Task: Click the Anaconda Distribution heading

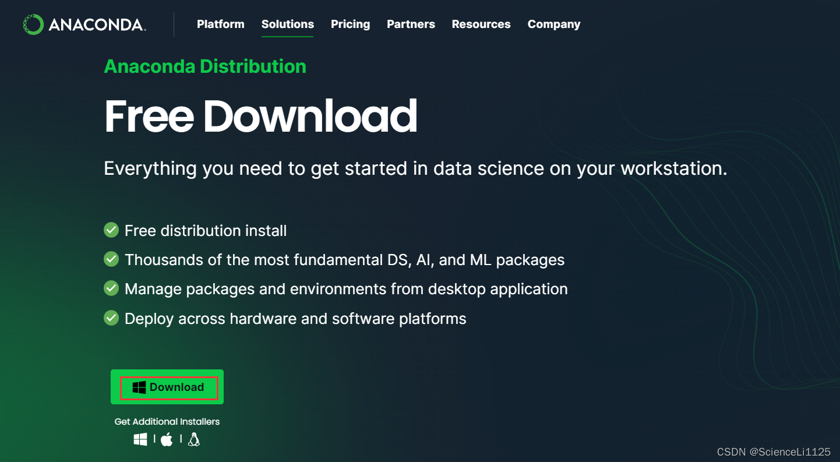Action: point(205,66)
